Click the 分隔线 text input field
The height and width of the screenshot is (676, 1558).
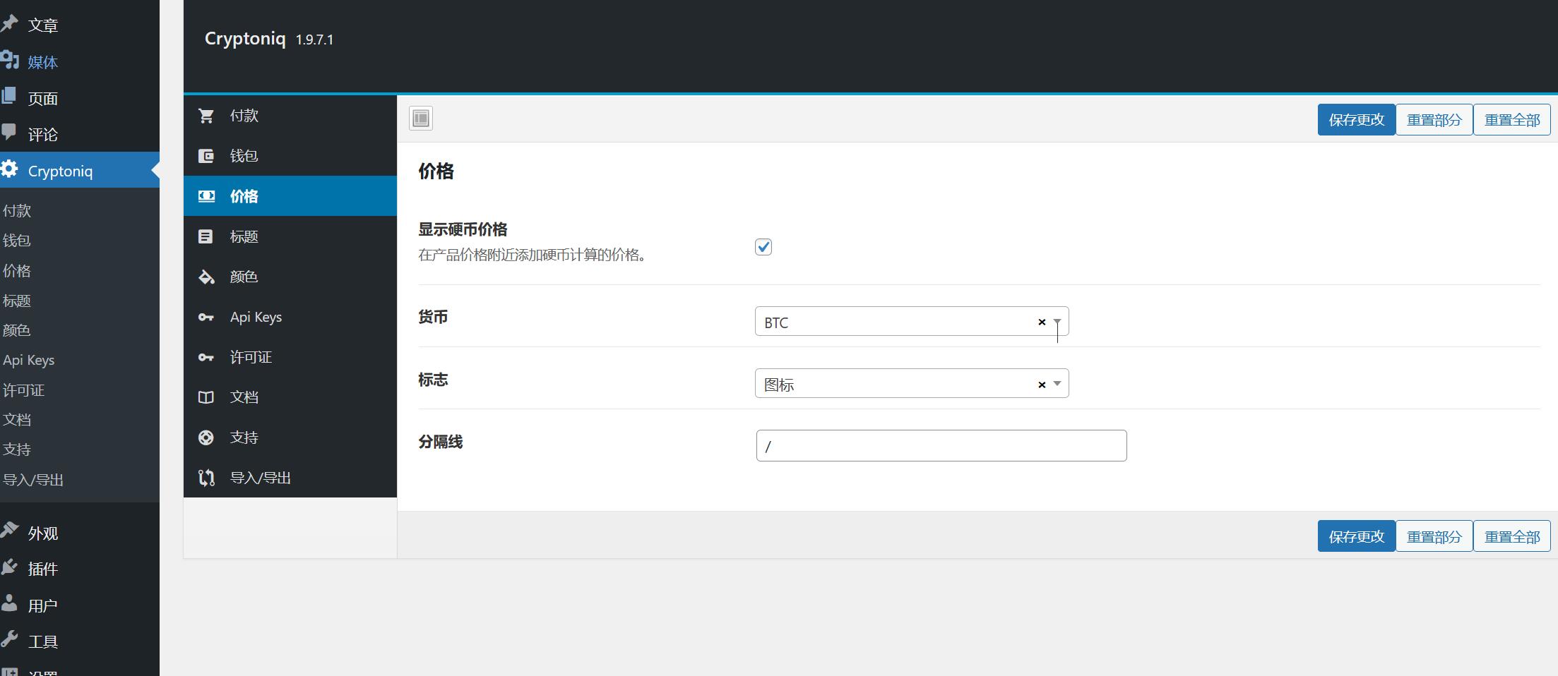(941, 446)
